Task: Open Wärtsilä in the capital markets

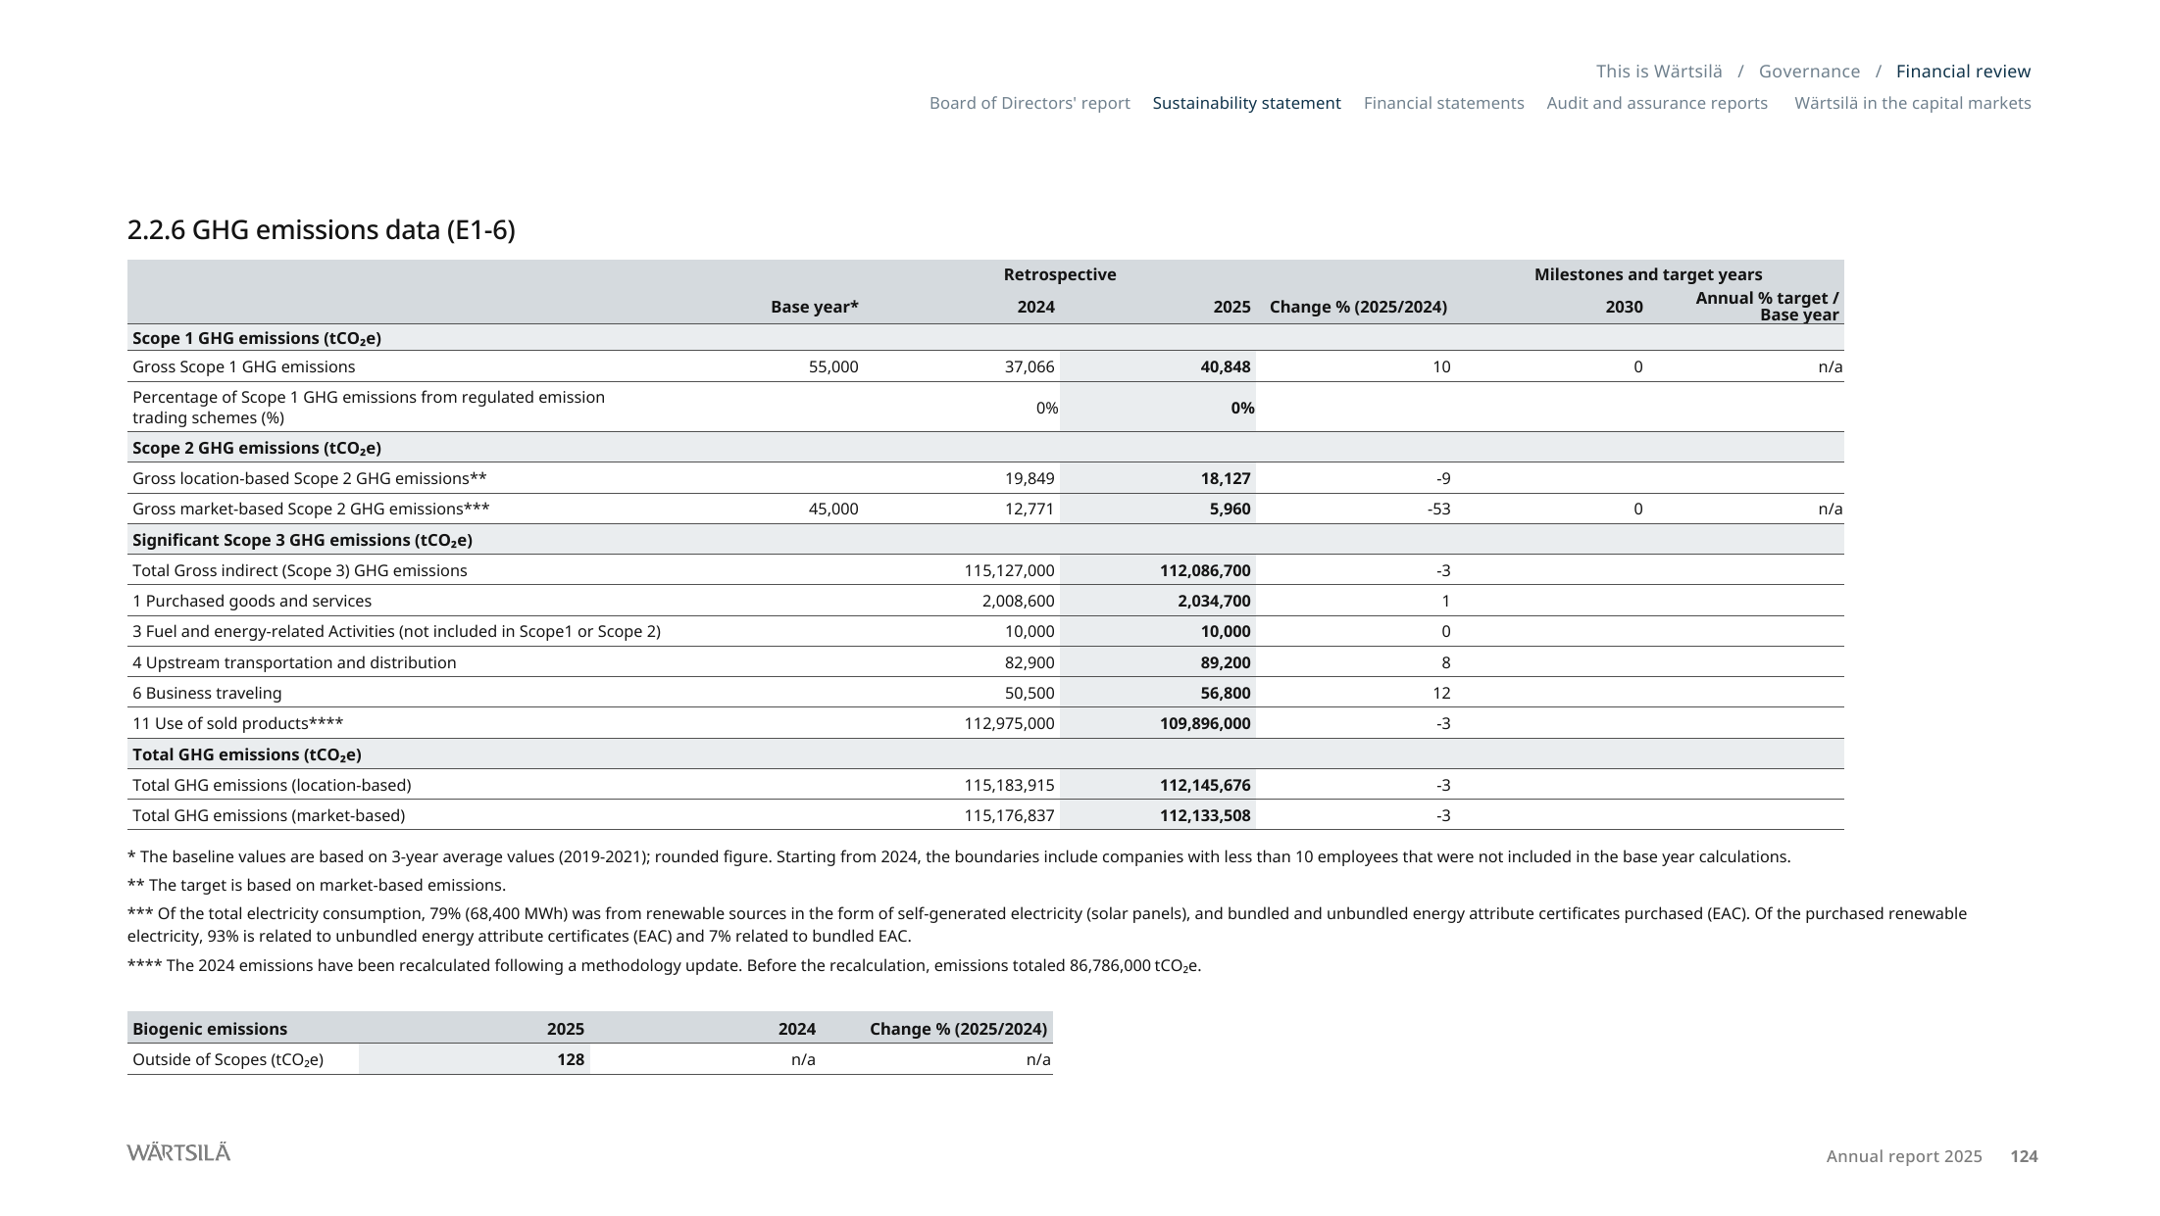Action: click(1912, 103)
